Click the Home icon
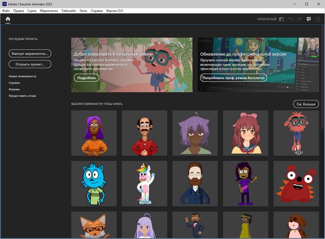325x239 pixels. pos(8,19)
